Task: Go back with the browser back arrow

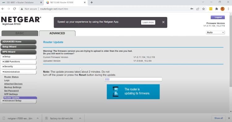Action: coord(3,9)
